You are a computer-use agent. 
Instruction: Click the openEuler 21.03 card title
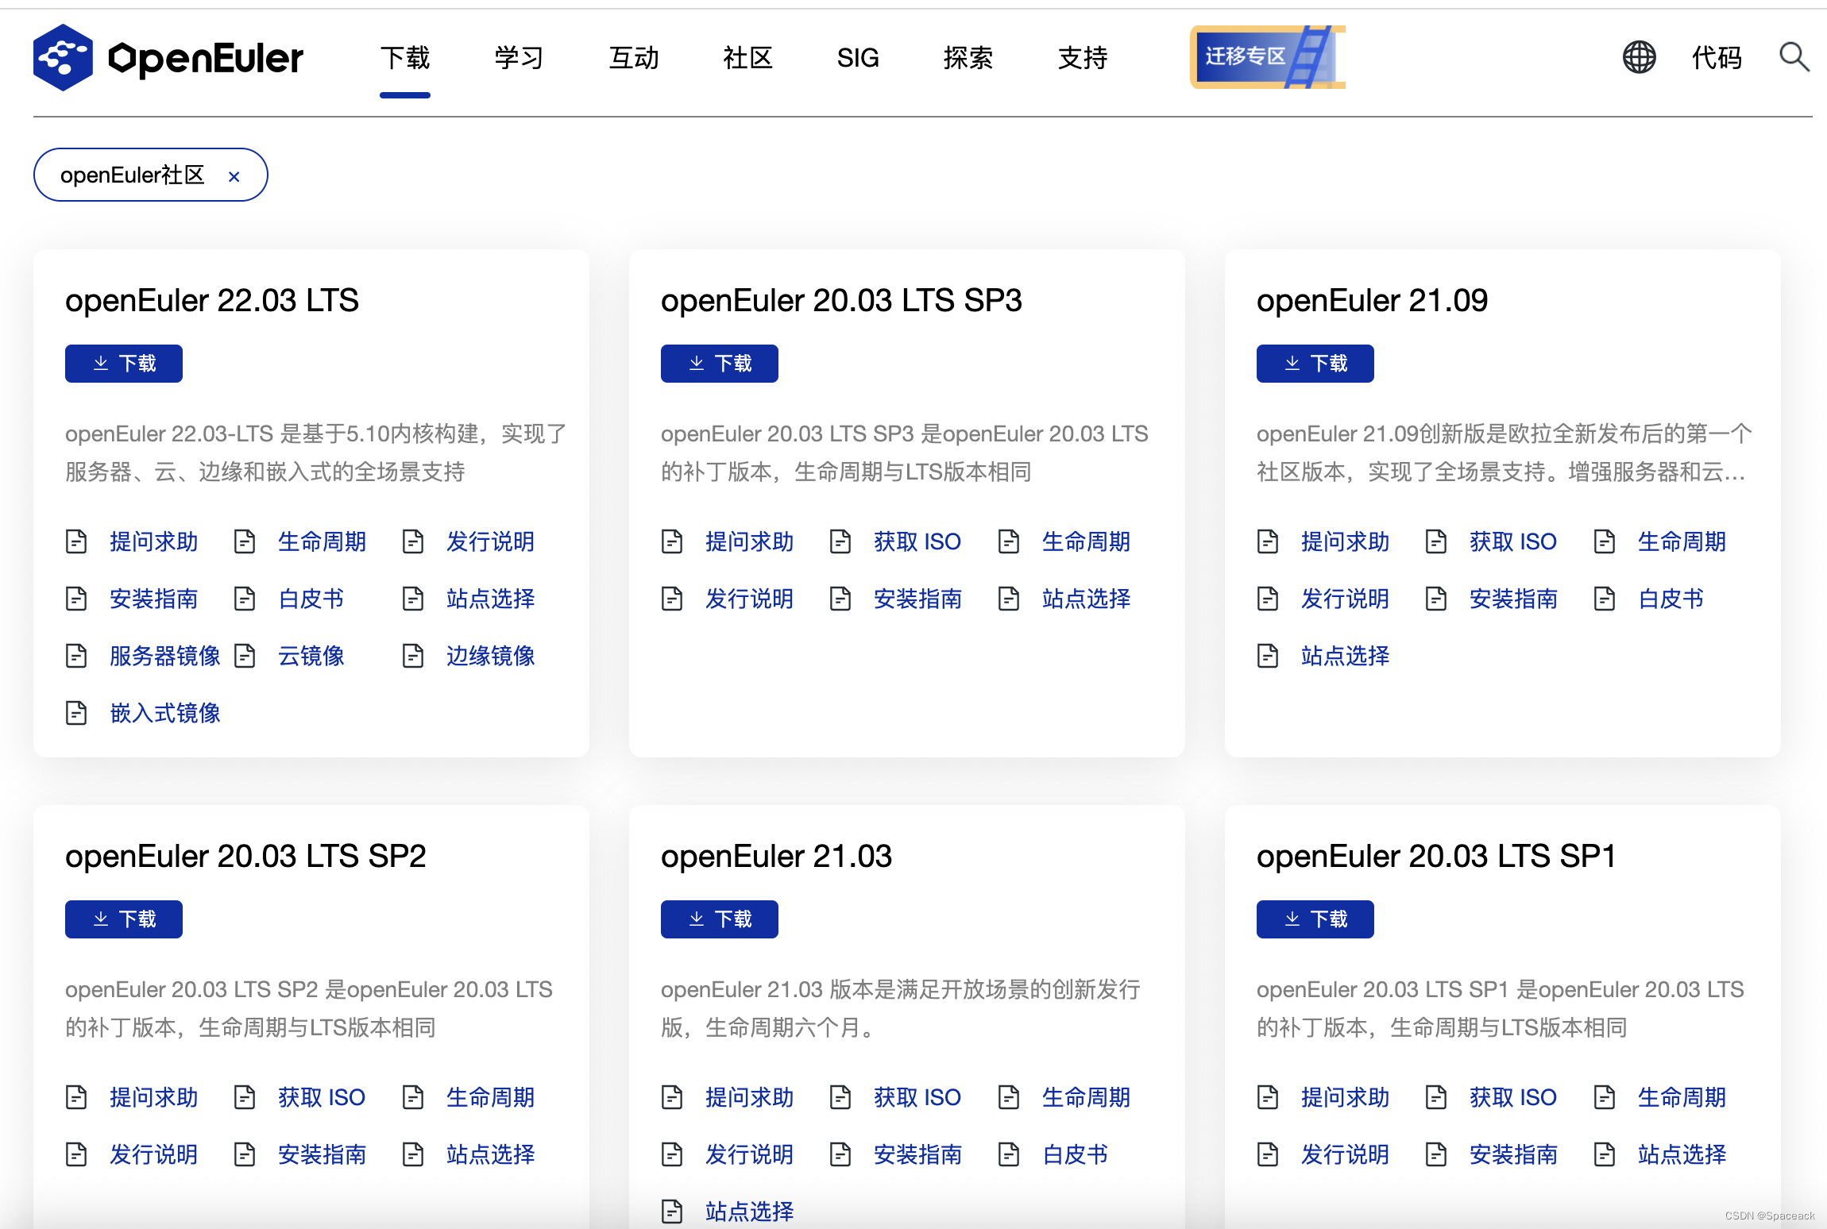coord(777,857)
